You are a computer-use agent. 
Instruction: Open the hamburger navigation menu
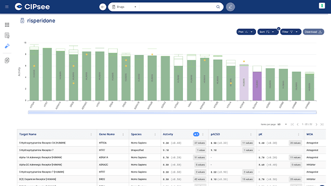pyautogui.click(x=7, y=7)
